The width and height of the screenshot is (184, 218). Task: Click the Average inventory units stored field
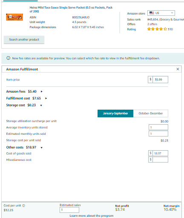tap(158, 127)
